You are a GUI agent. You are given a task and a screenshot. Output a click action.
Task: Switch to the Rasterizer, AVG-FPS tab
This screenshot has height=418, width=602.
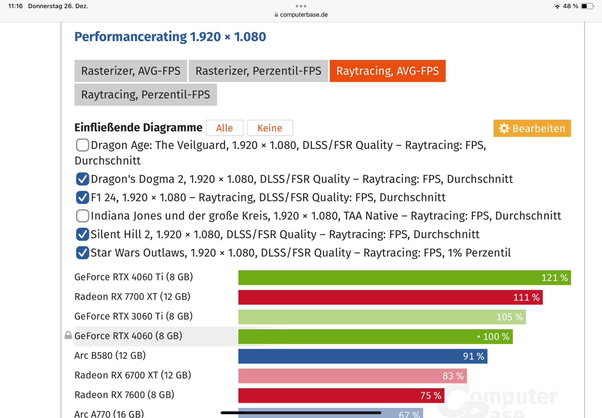tap(131, 71)
